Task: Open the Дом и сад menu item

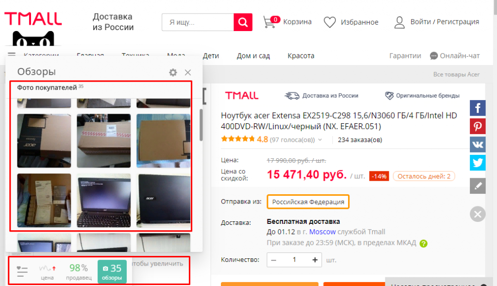Action: point(253,56)
